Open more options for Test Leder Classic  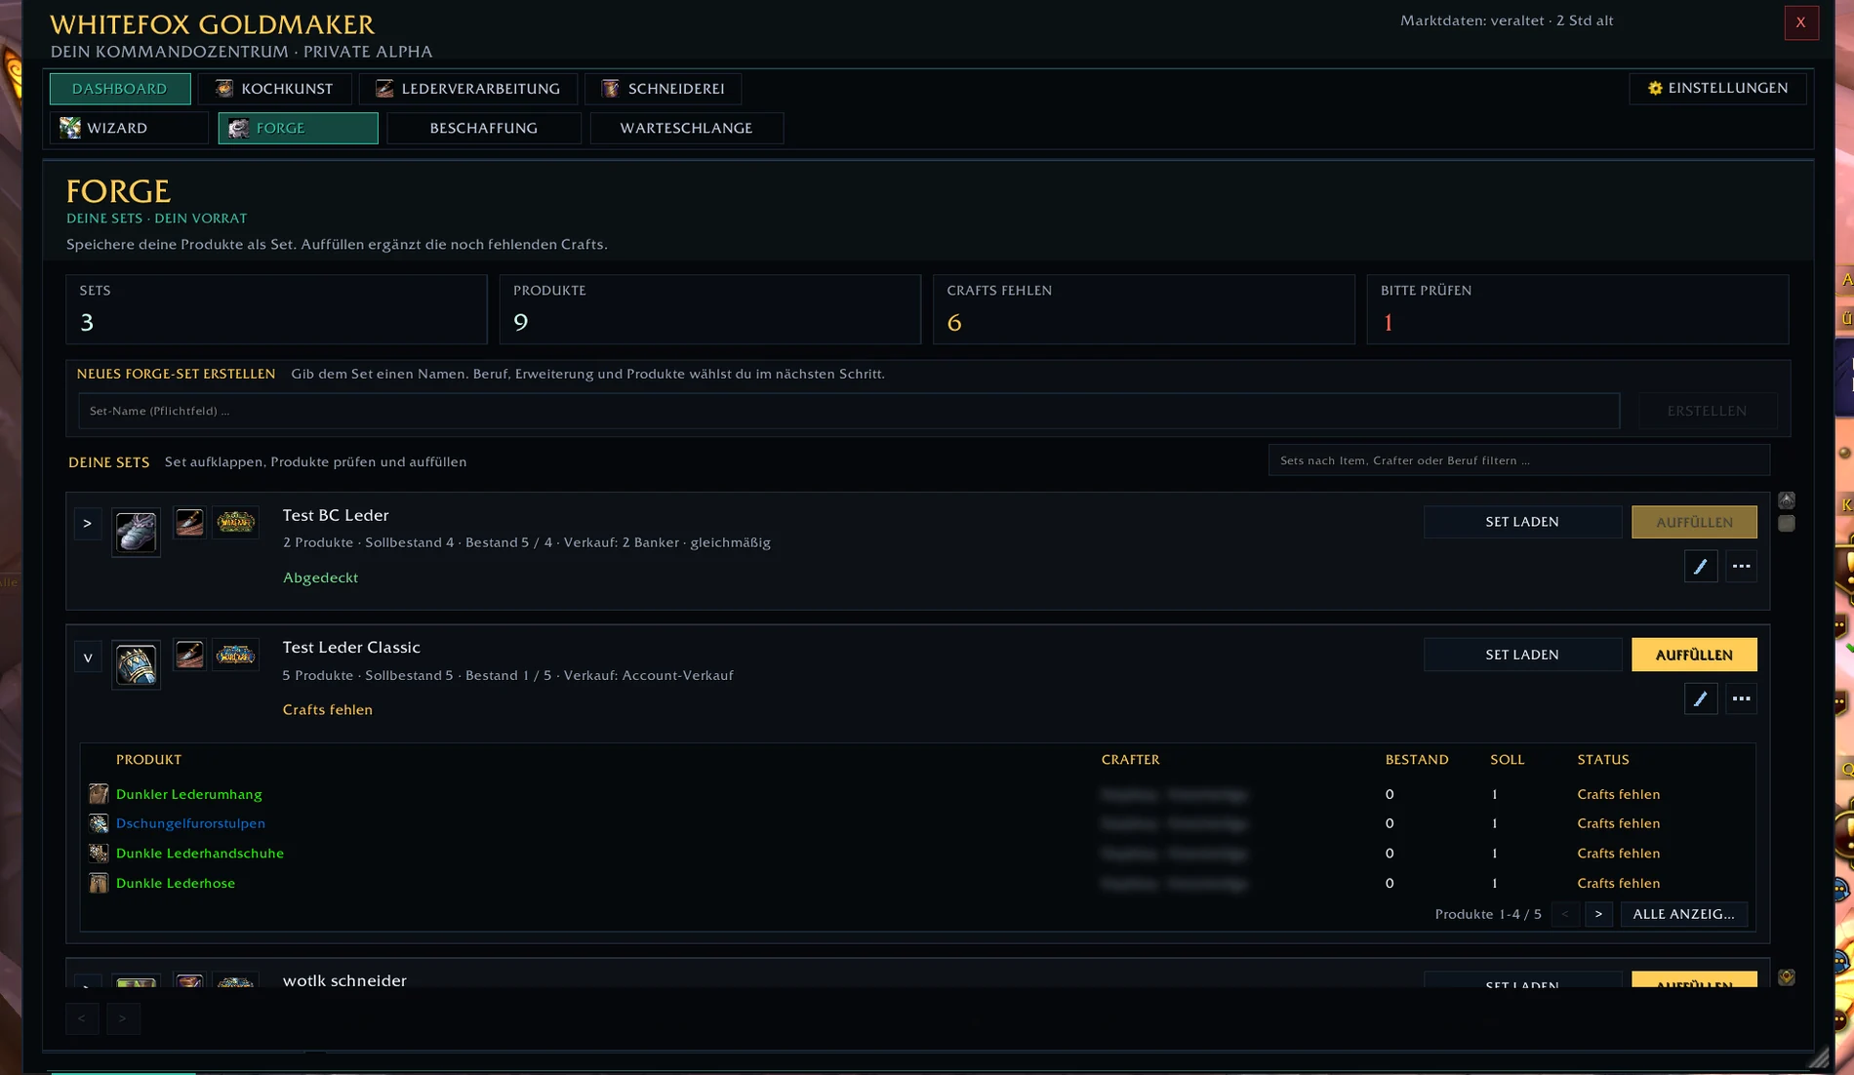[1741, 698]
